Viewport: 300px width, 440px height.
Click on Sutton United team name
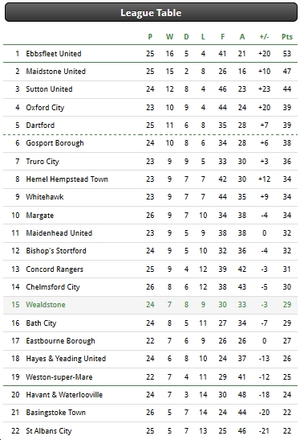tap(49, 89)
